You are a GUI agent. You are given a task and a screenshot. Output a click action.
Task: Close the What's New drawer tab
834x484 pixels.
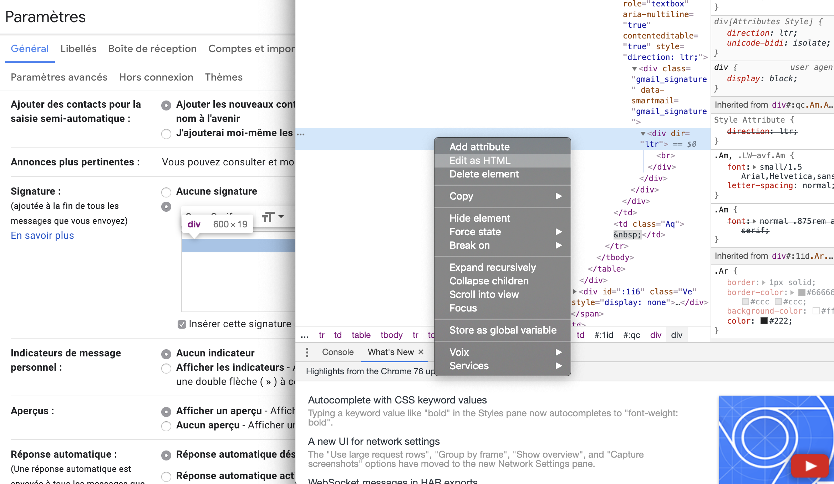[421, 352]
